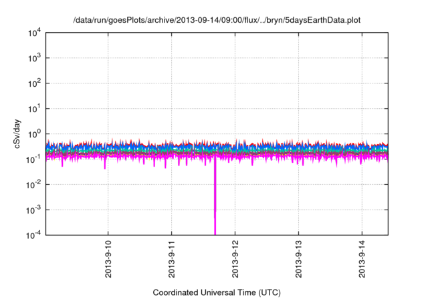
Task: Click the y-axis tick label 10^-1
Action: (x=33, y=160)
